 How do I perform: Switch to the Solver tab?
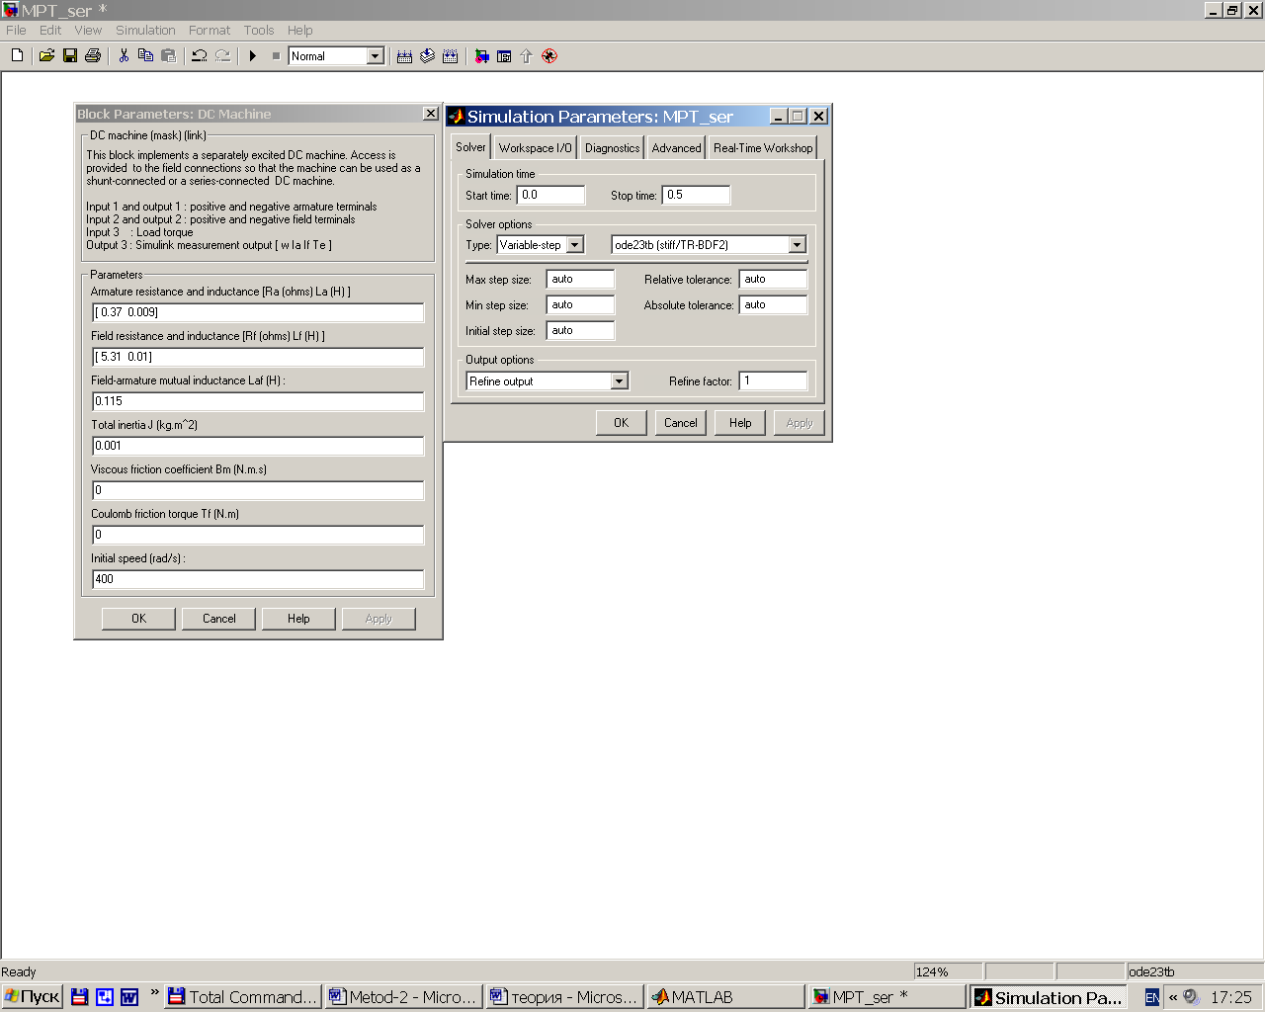(x=470, y=147)
